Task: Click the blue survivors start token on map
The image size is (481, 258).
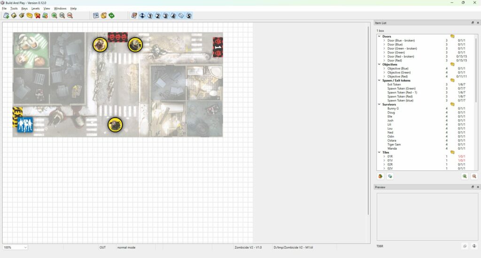Action: tap(25, 125)
